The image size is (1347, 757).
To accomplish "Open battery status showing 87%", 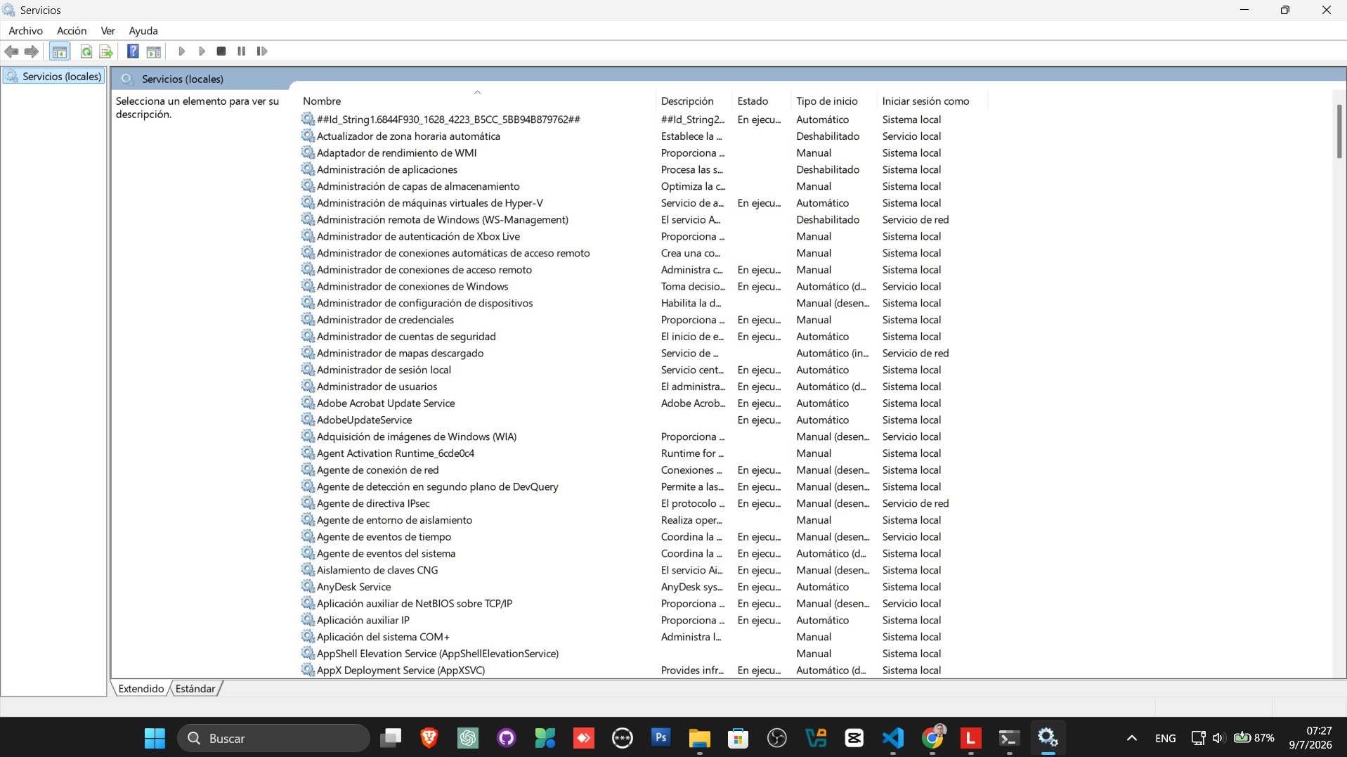I will pos(1254,738).
